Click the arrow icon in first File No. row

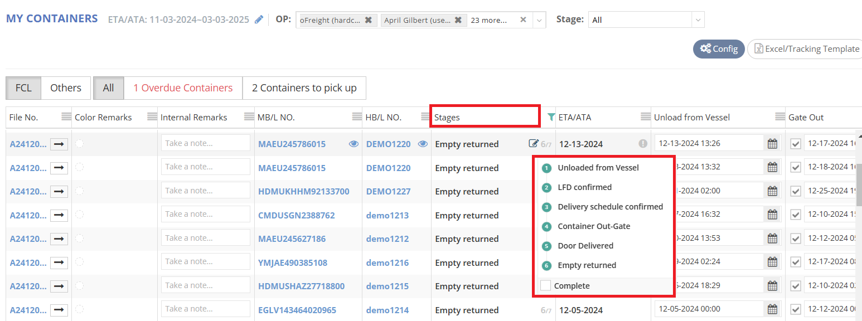click(59, 144)
